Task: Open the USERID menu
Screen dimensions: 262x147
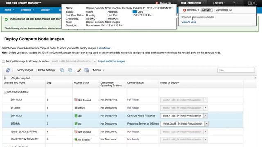Action: (x=219, y=3)
